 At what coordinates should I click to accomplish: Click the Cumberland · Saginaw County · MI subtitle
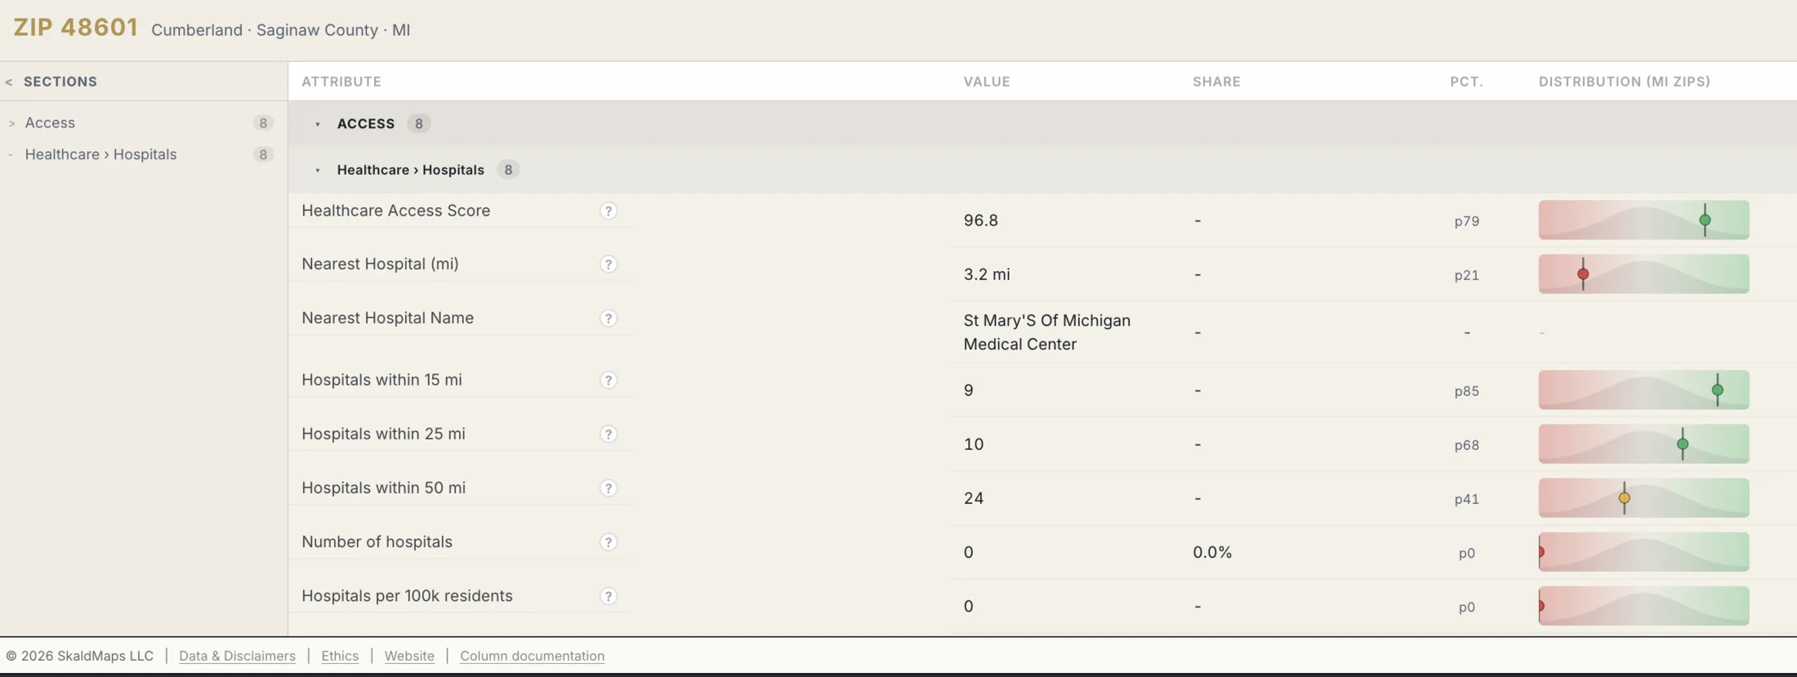(x=281, y=30)
